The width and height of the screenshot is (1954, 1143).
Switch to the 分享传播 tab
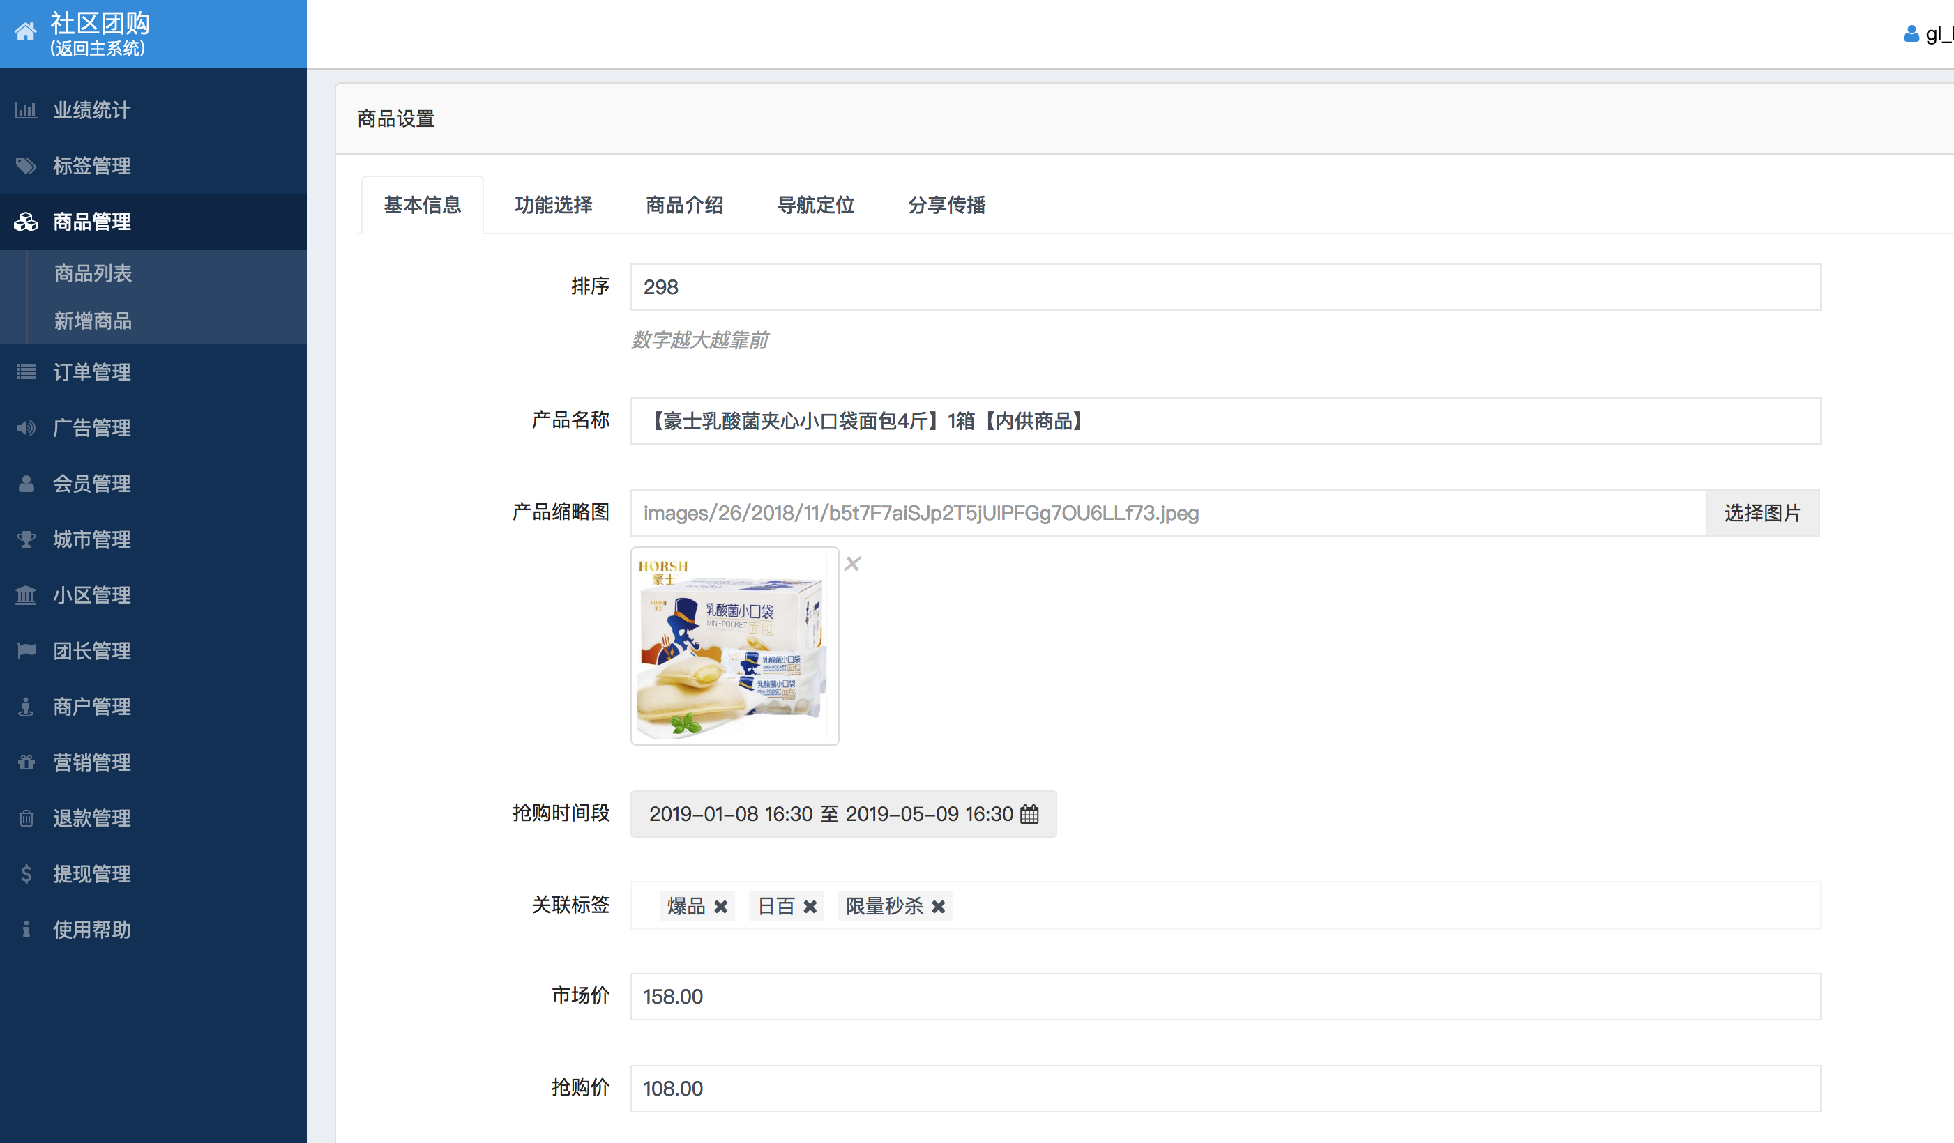[946, 205]
